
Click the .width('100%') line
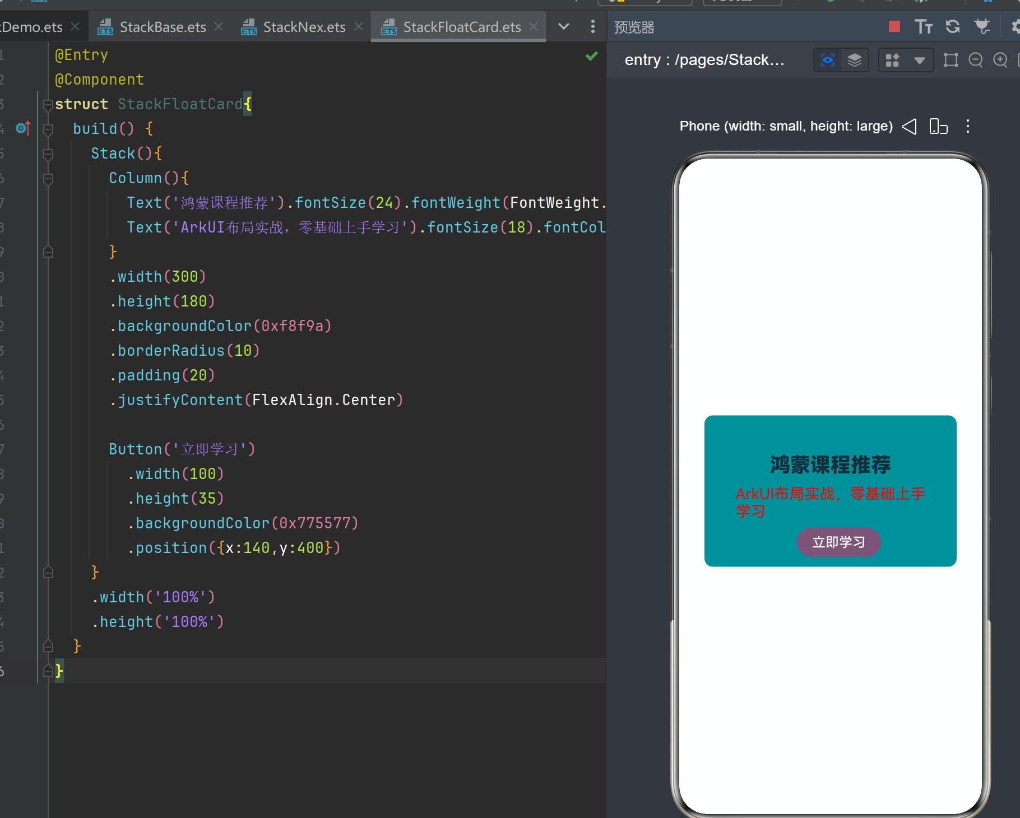pos(153,597)
